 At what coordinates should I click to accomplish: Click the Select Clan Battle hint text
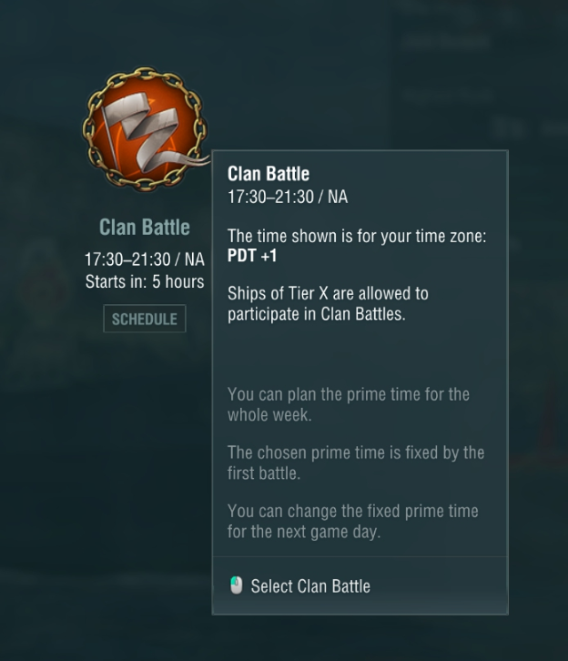[310, 586]
